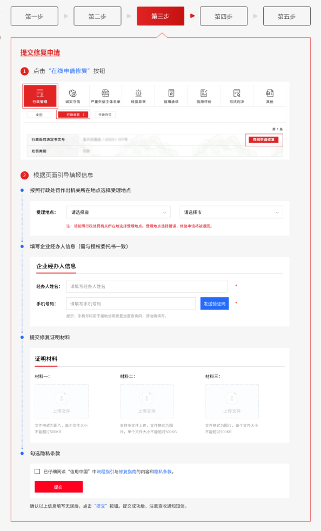Tick the privacy terms agreement checkbox
Screen dimensions: 321x531
[37, 472]
